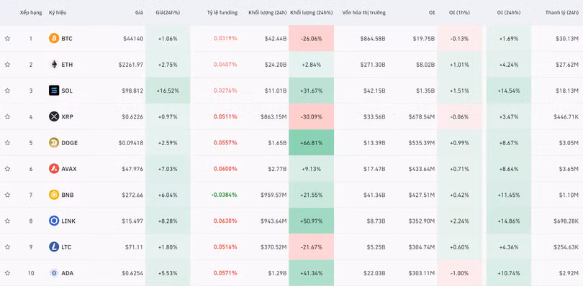This screenshot has height=286, width=583.
Task: Click the XRP logo icon
Action: click(x=54, y=116)
